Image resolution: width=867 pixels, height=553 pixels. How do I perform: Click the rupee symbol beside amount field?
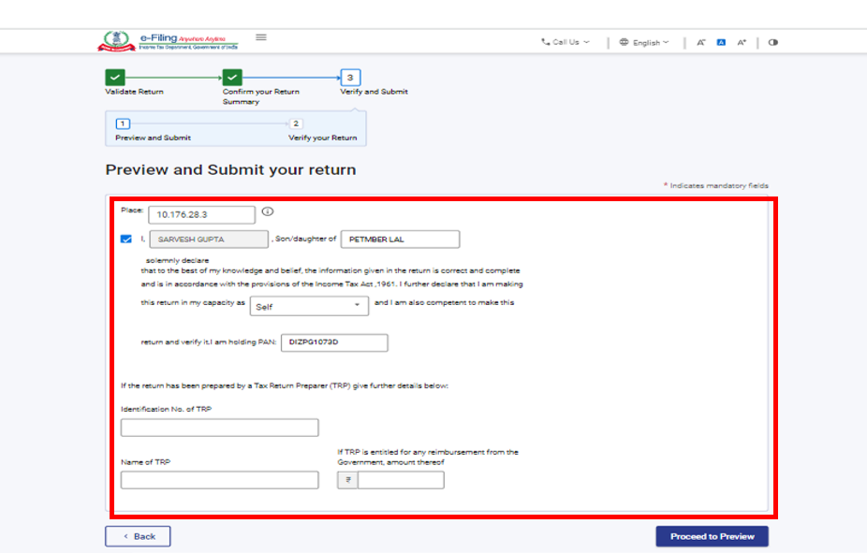pyautogui.click(x=347, y=480)
